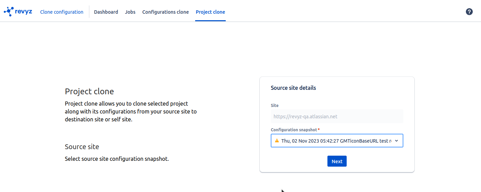Click the revyz wordmark text
This screenshot has width=481, height=192.
24,11
